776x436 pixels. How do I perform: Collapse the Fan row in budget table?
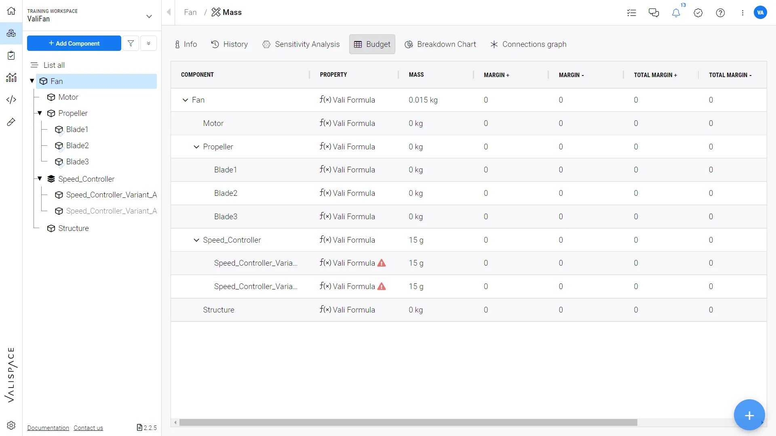click(185, 100)
